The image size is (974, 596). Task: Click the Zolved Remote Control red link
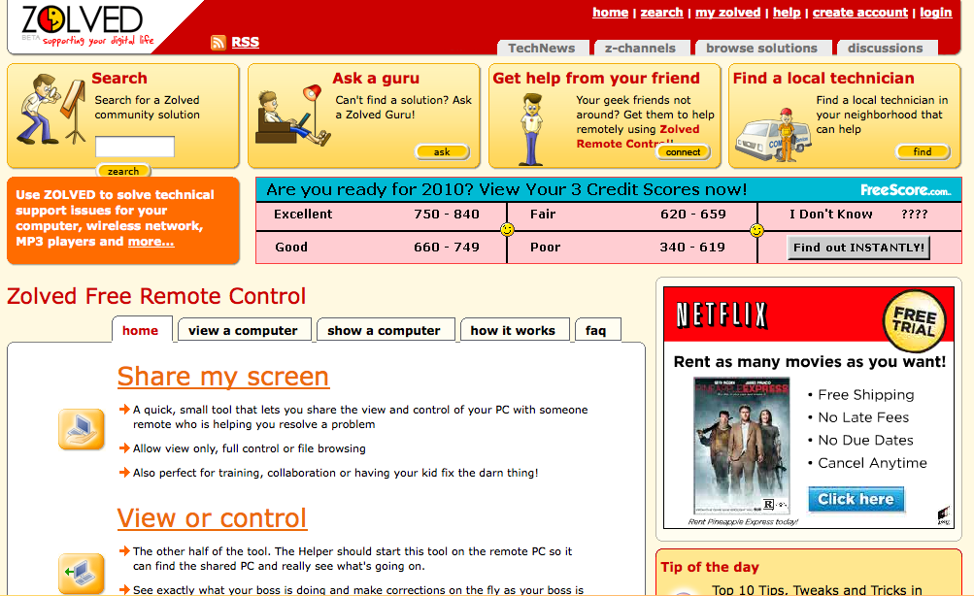(x=638, y=137)
